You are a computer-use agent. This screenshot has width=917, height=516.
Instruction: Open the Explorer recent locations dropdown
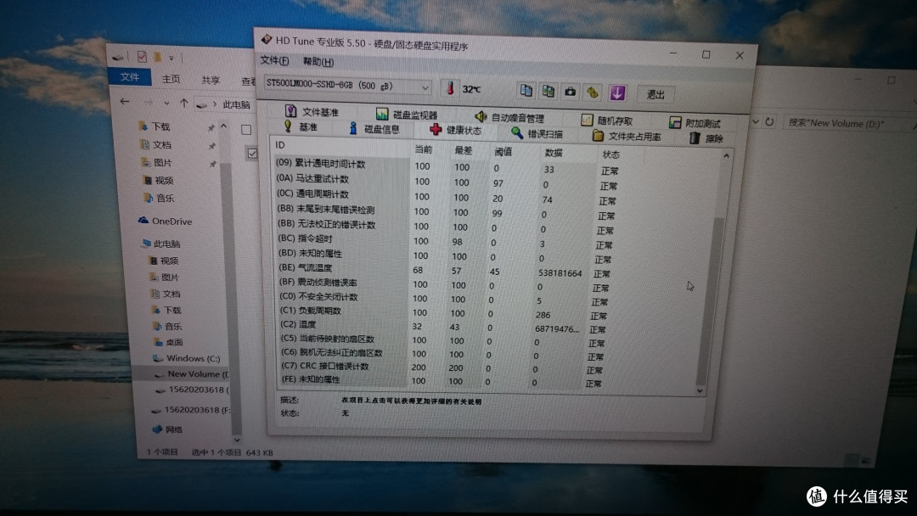click(x=166, y=103)
